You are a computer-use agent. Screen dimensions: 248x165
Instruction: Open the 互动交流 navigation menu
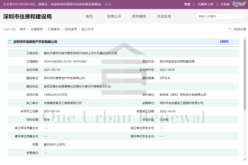[164, 16]
